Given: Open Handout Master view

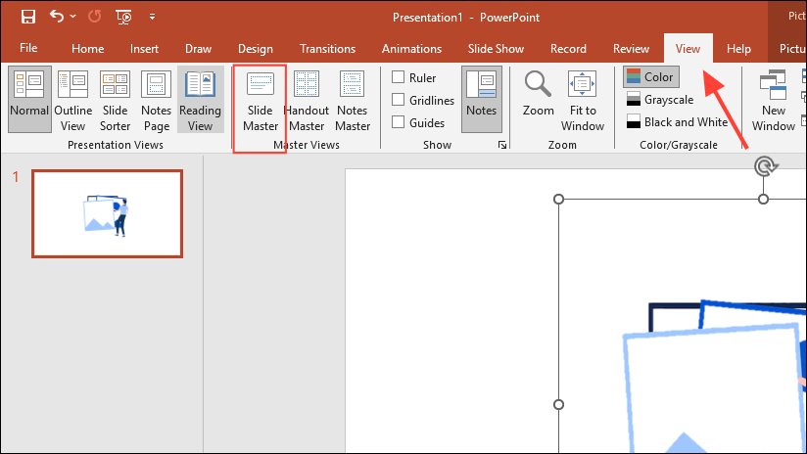Looking at the screenshot, I should [x=307, y=101].
